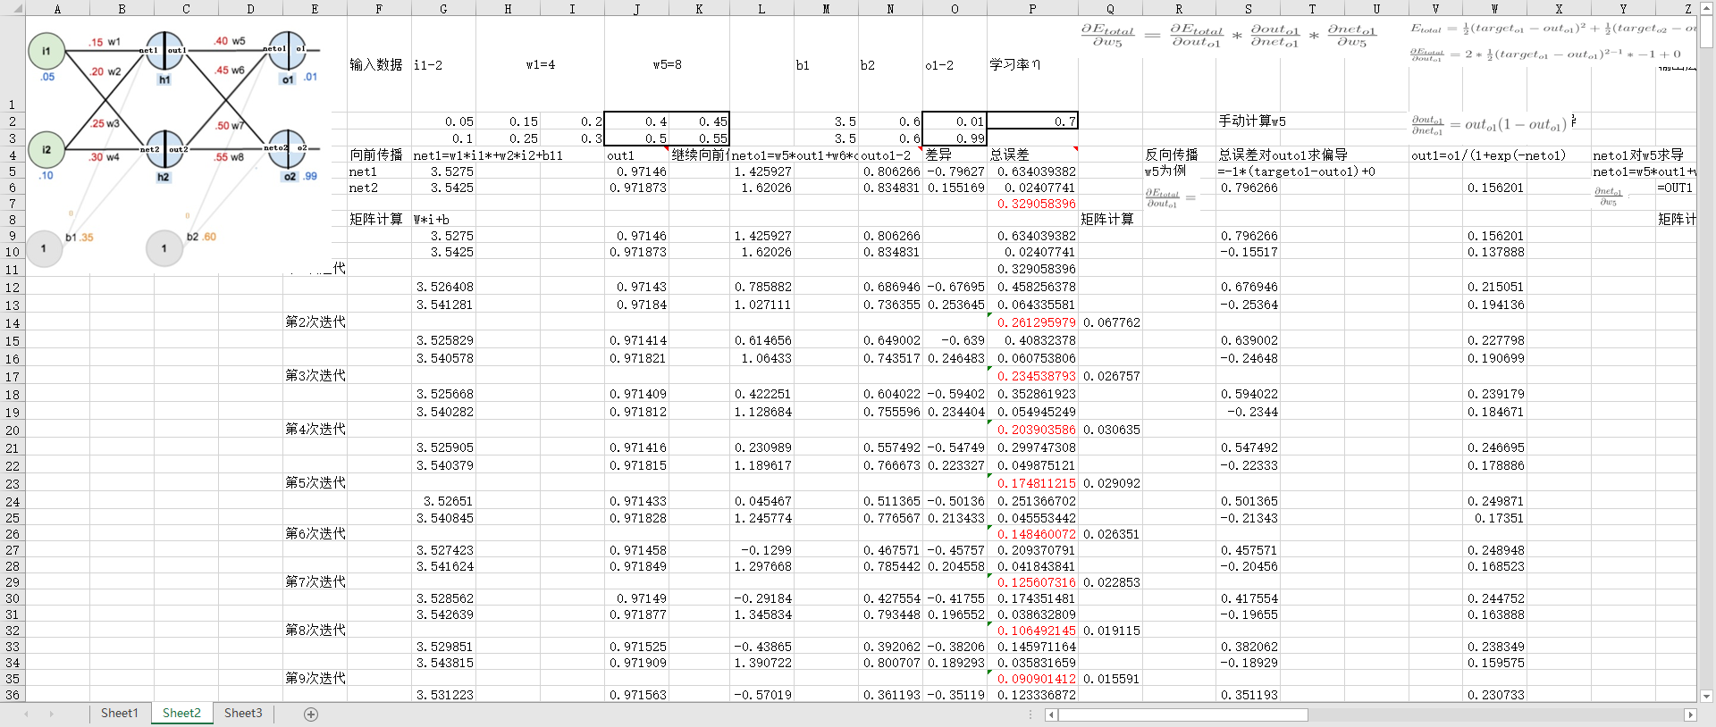
Task: Click the 总误差对outo1求偏导 cell
Action: 1283,155
